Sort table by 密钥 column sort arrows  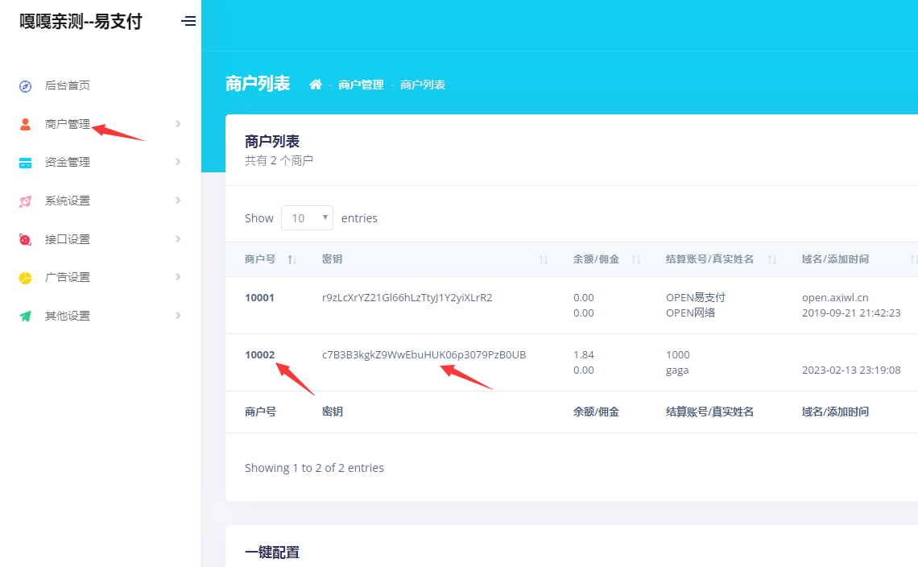tap(544, 259)
